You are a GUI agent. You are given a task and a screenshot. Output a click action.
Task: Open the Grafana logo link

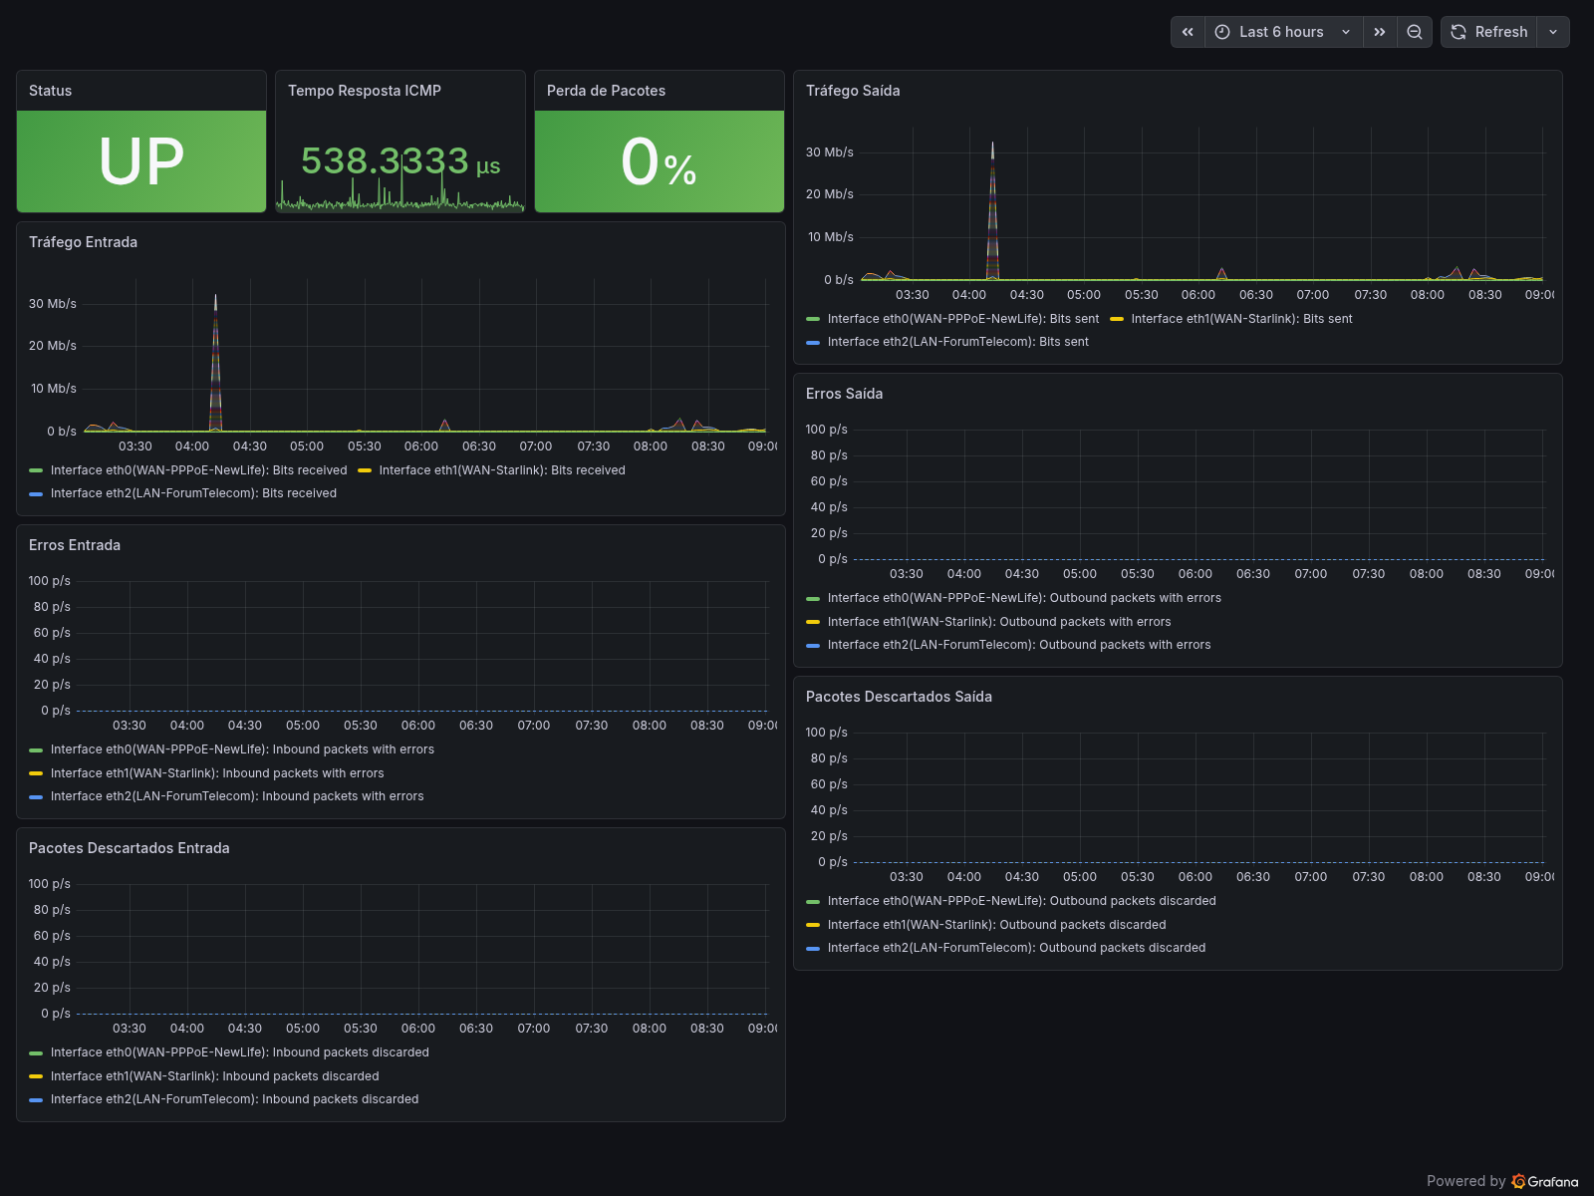tap(1545, 1181)
